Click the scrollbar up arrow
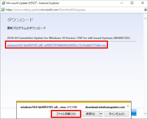The width and height of the screenshot is (148, 119). pos(146,19)
